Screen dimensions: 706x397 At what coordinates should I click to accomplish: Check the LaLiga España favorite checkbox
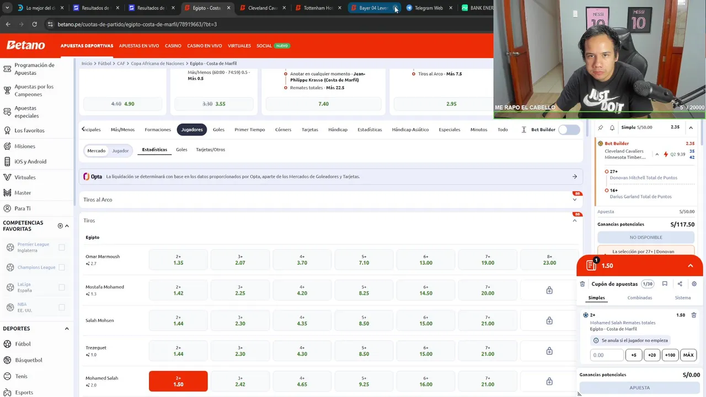pos(62,287)
